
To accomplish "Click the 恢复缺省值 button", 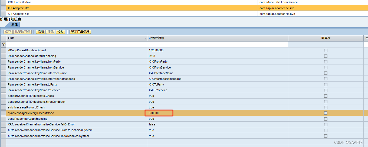I will [x=22, y=32].
